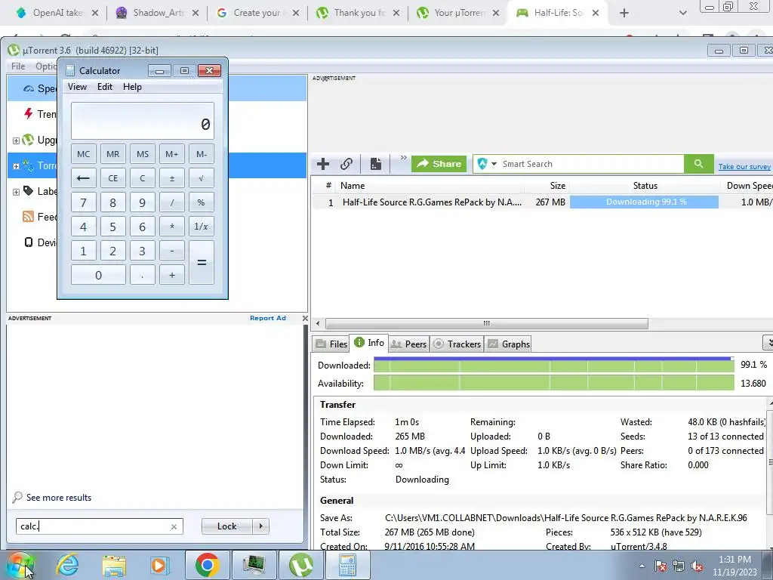Add torrent from URL link icon
773x580 pixels.
tap(346, 164)
